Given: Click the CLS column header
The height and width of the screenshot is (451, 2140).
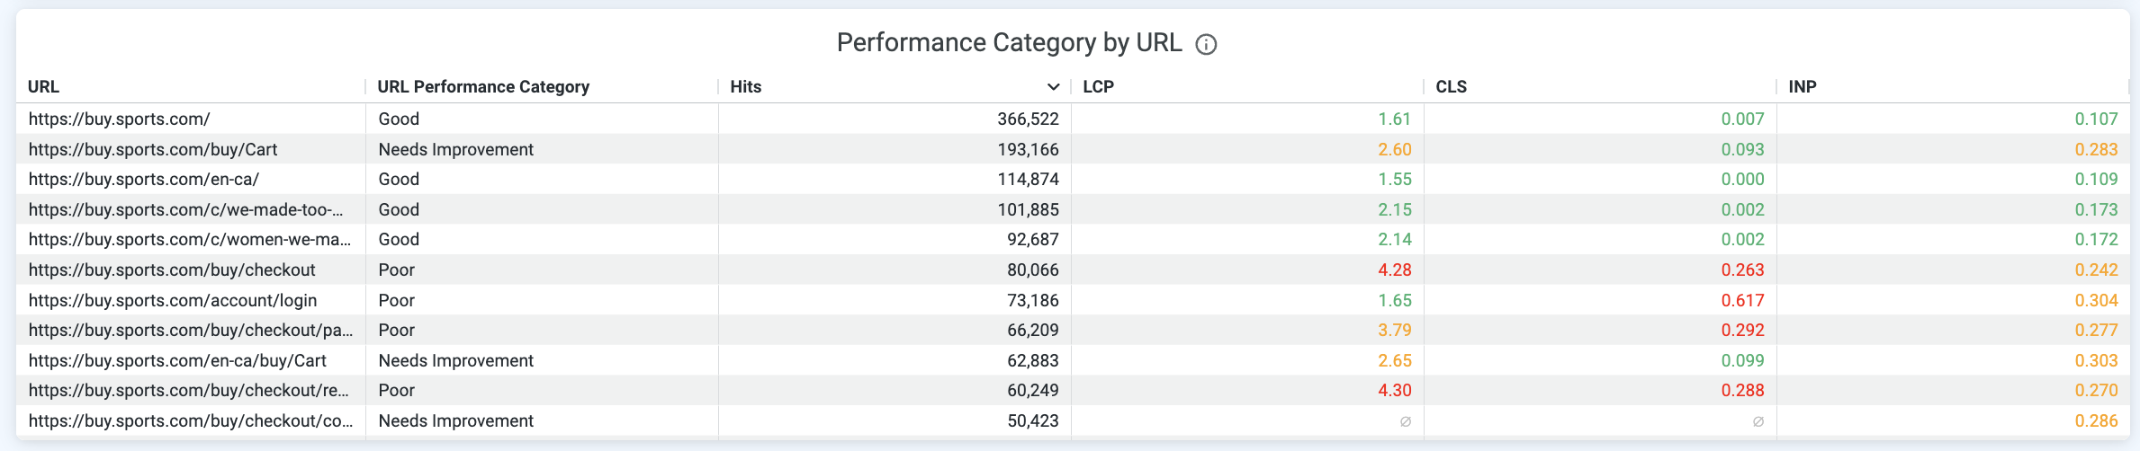Looking at the screenshot, I should 1451,87.
